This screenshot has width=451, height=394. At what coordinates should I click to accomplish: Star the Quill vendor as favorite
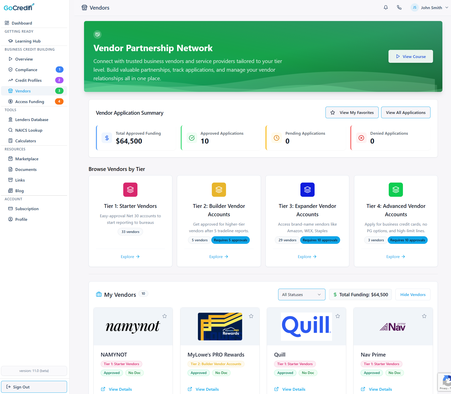338,316
